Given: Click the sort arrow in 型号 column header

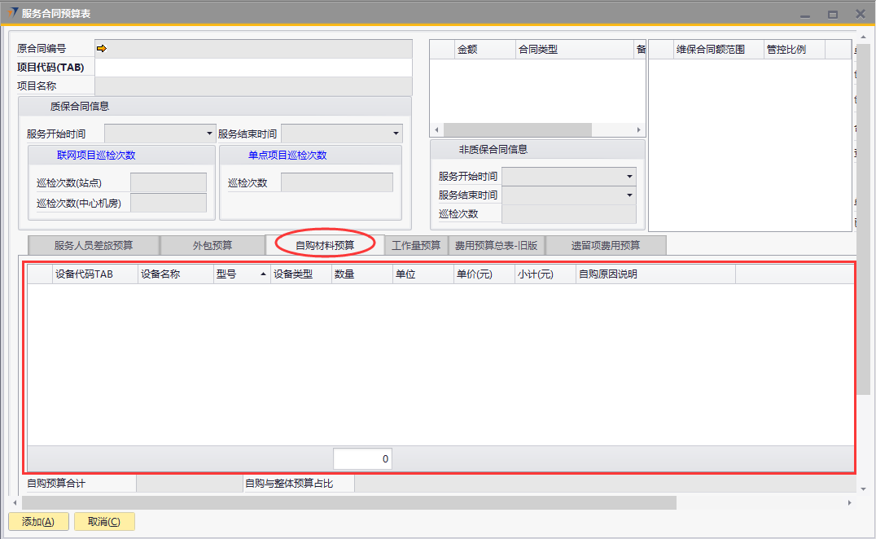Looking at the screenshot, I should pyautogui.click(x=263, y=275).
